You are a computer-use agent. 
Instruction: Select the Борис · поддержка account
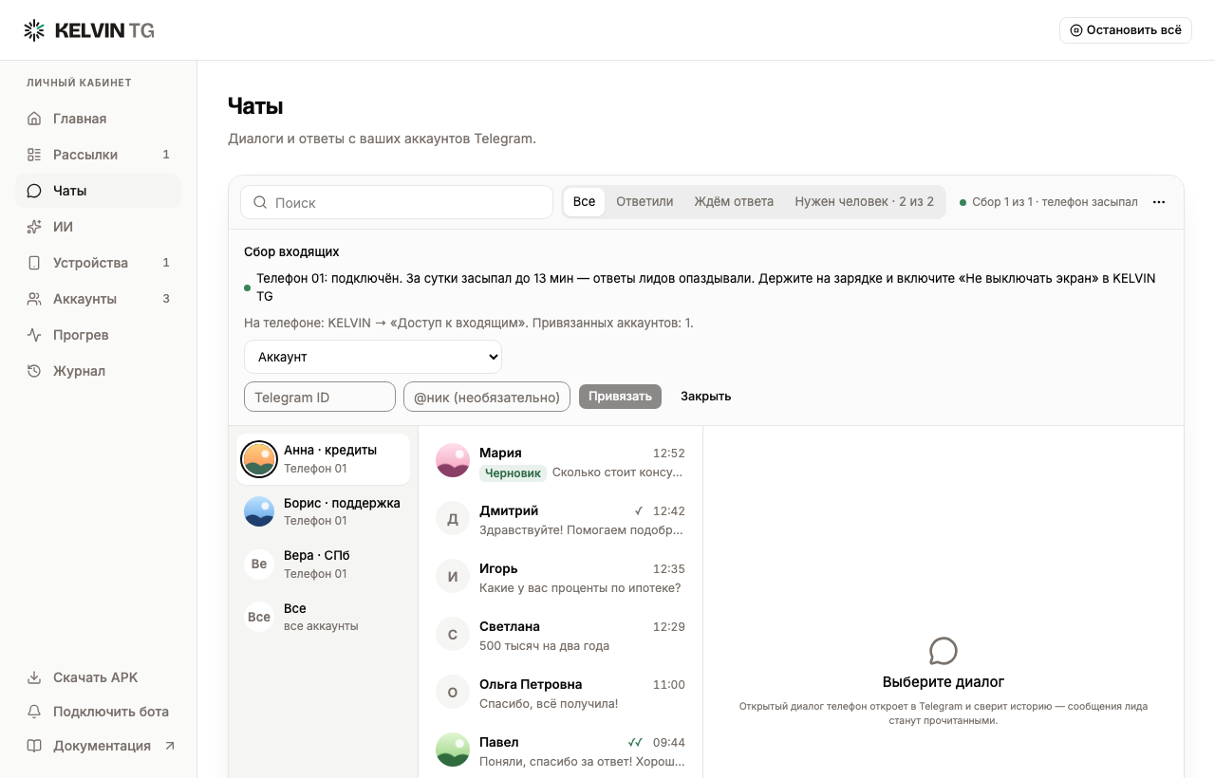(323, 511)
